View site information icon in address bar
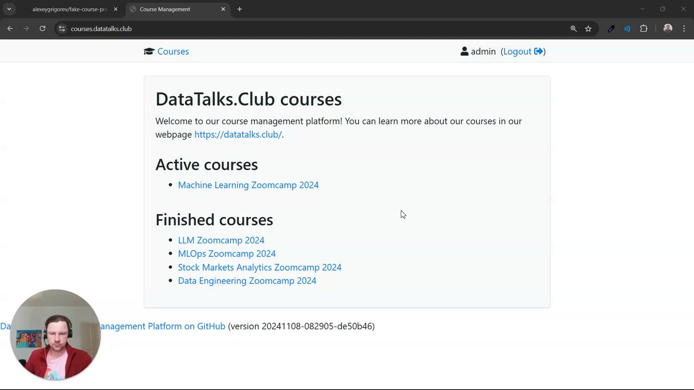The height and width of the screenshot is (390, 694). click(x=62, y=29)
